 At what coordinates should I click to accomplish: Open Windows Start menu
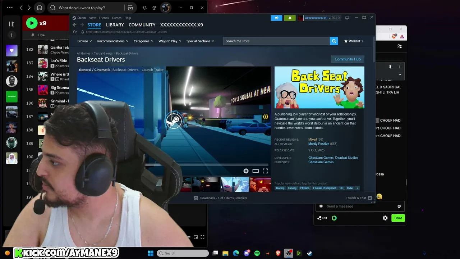(151, 253)
